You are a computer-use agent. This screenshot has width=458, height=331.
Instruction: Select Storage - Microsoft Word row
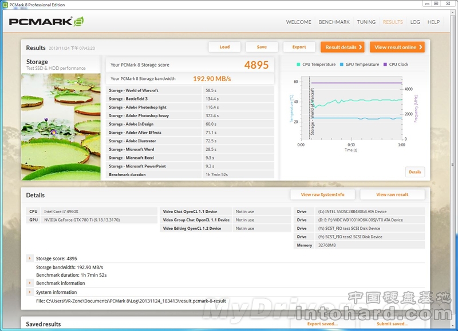190,149
